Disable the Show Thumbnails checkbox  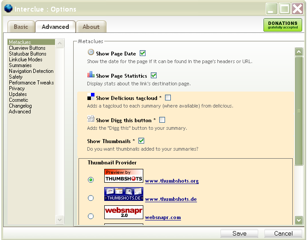141,140
